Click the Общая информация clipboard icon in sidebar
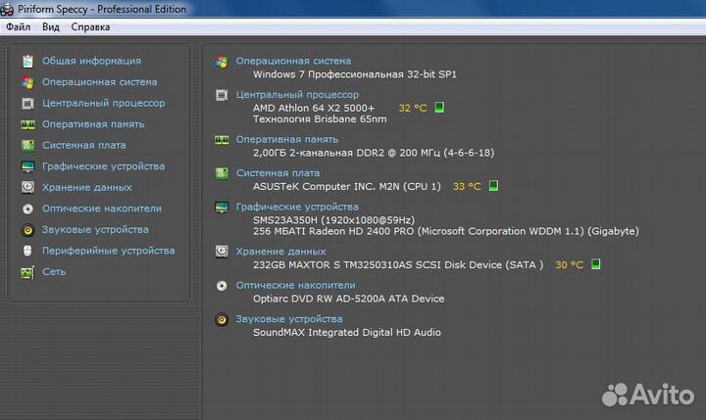This screenshot has width=706, height=420. click(x=27, y=61)
